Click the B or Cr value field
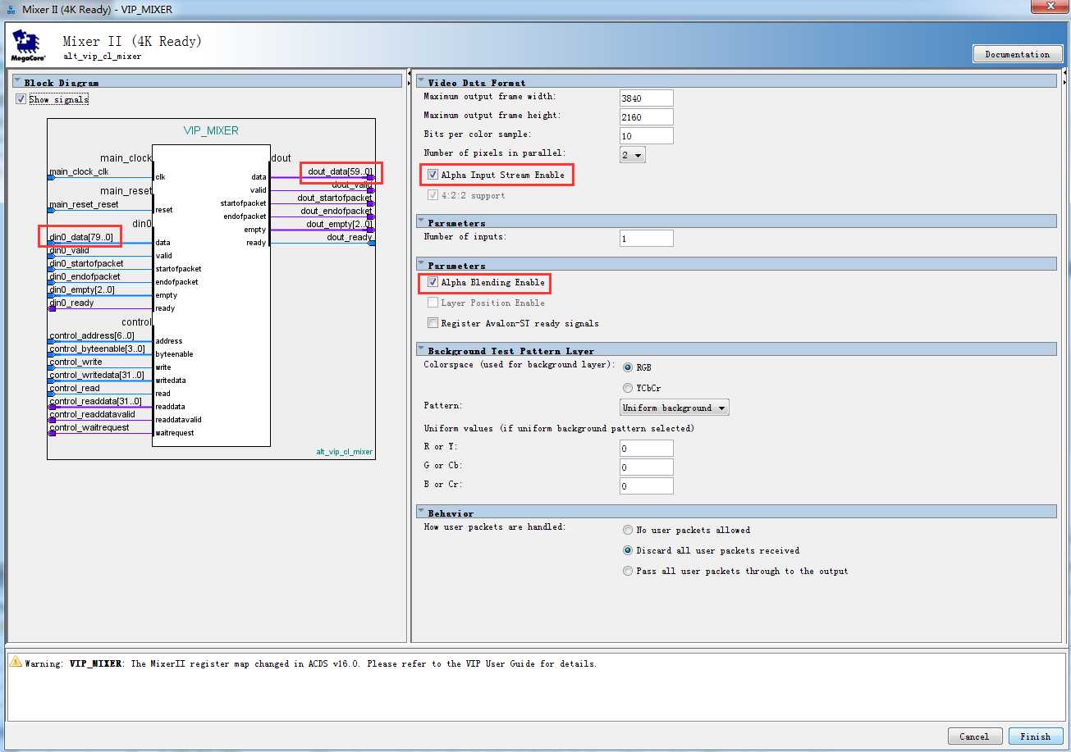 [x=646, y=485]
